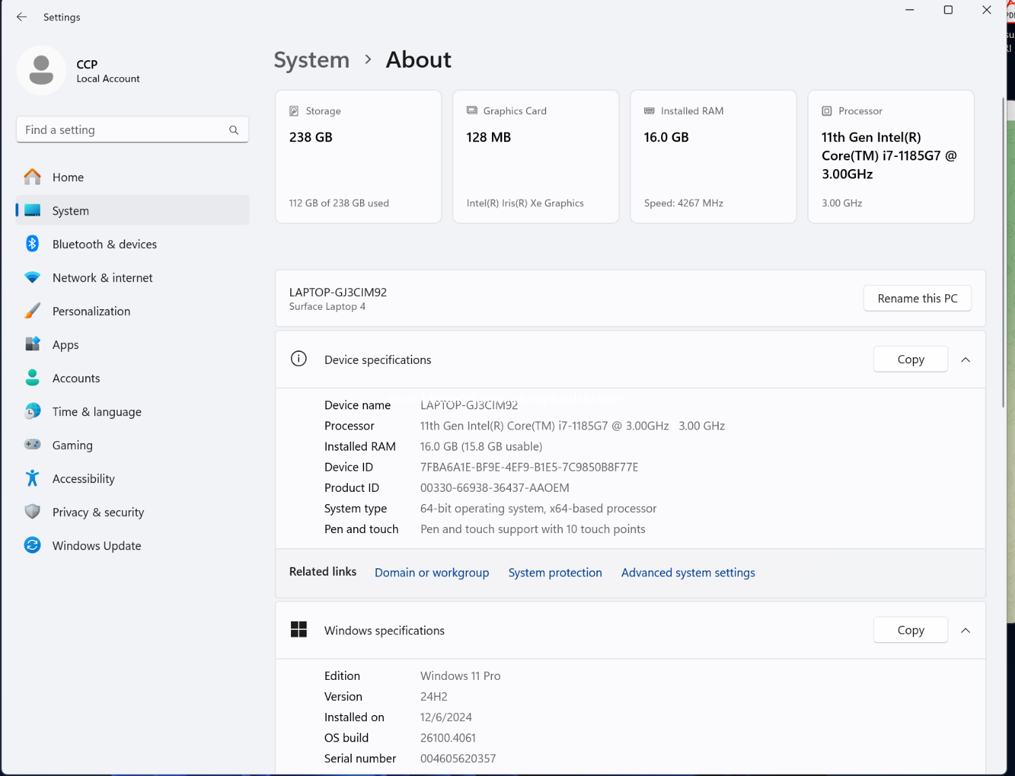Open the Installed RAM 16.0 GB card

pos(713,156)
